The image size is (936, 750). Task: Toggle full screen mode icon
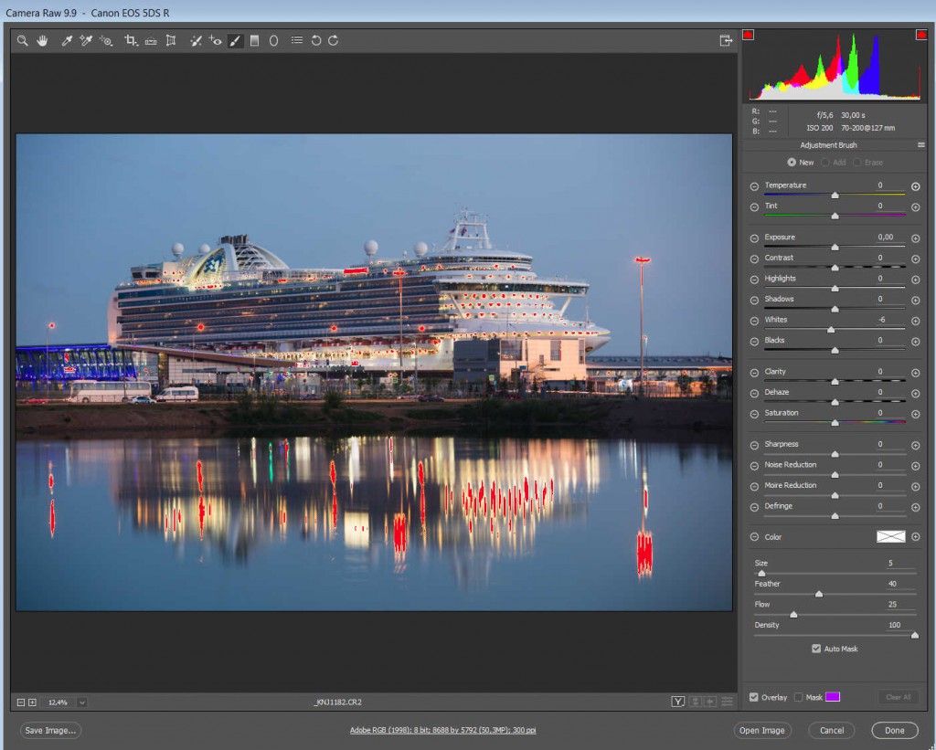(726, 41)
